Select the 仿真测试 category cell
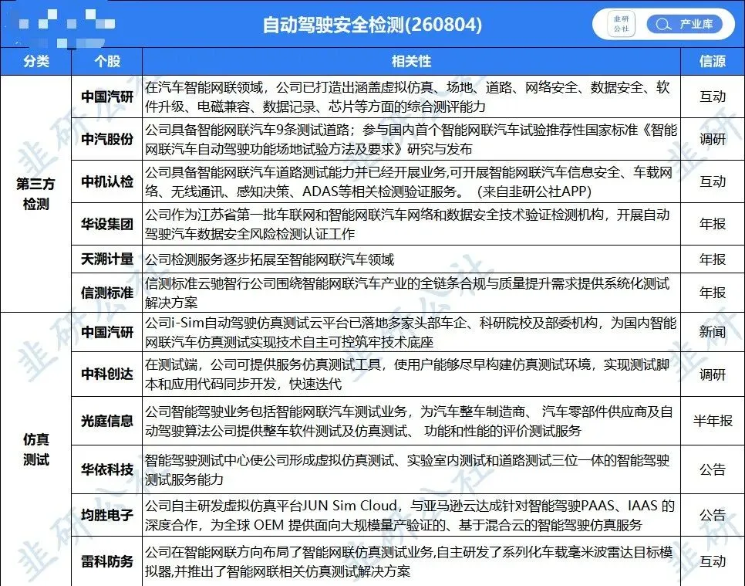The height and width of the screenshot is (586, 745). 36,449
